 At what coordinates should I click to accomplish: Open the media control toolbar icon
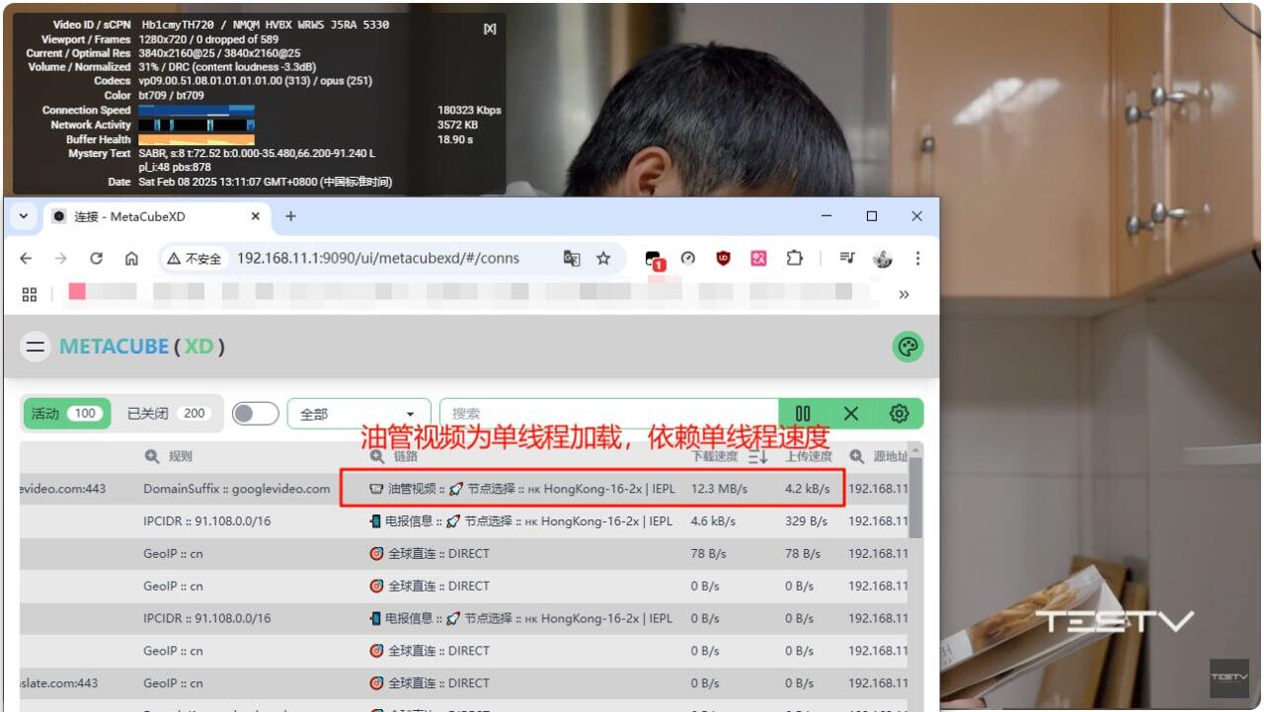[x=847, y=258]
